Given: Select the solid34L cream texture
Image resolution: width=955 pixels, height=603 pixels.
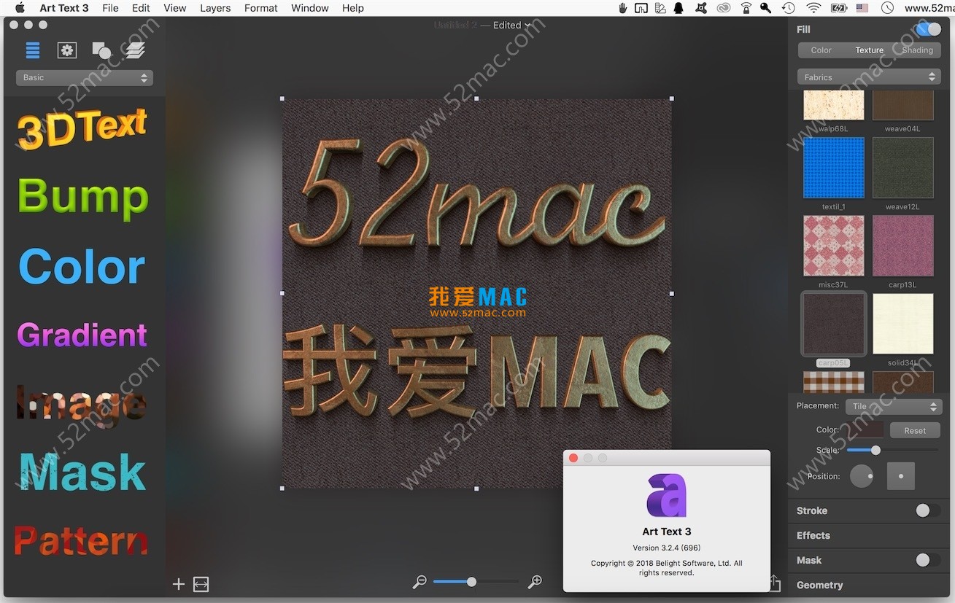Looking at the screenshot, I should (903, 324).
